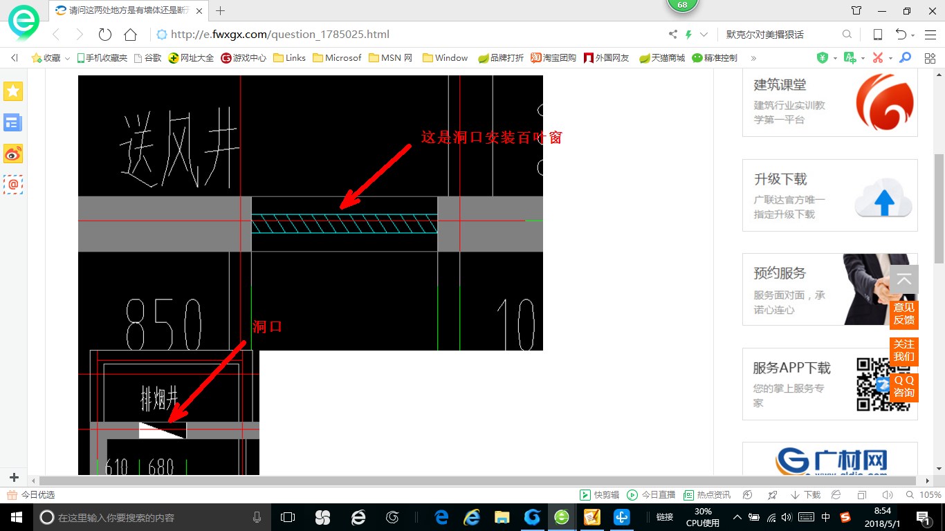The width and height of the screenshot is (945, 531).
Task: Click the browser forward arrow
Action: (80, 35)
